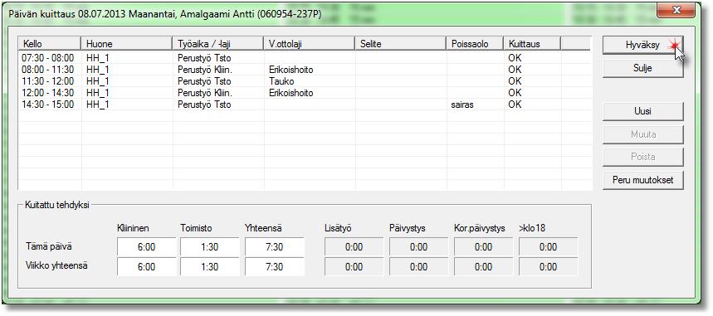Click the Tämä päivä Lisätyö field
The image size is (713, 316).
point(354,247)
